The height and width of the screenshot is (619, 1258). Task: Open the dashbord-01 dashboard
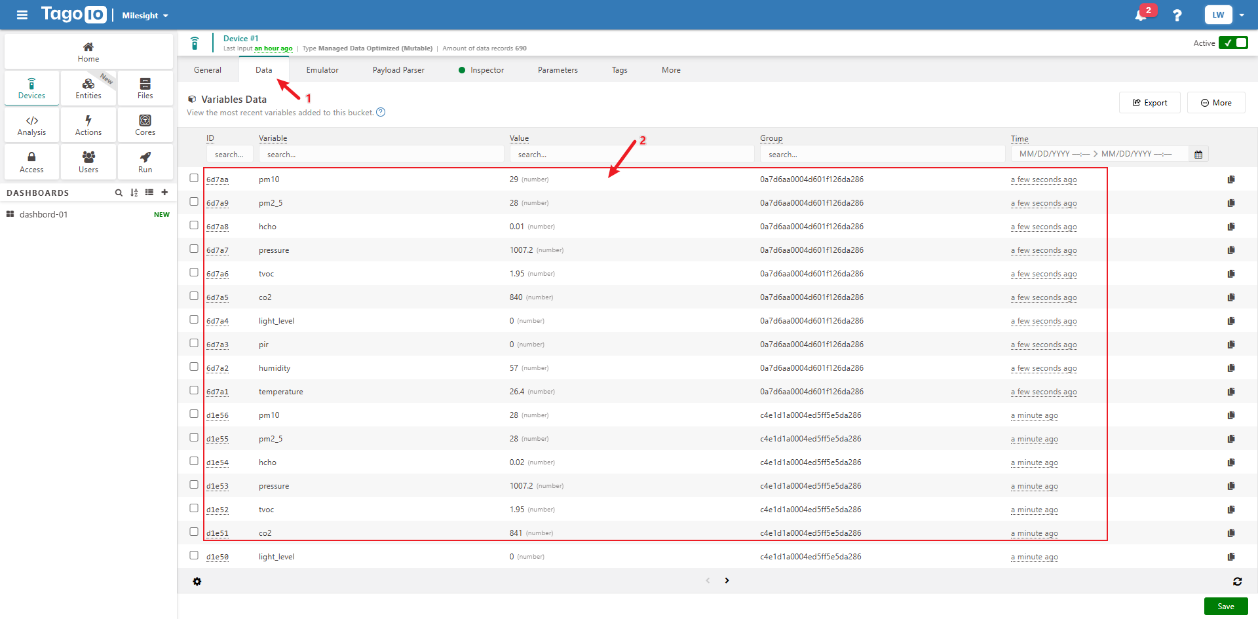(x=43, y=215)
